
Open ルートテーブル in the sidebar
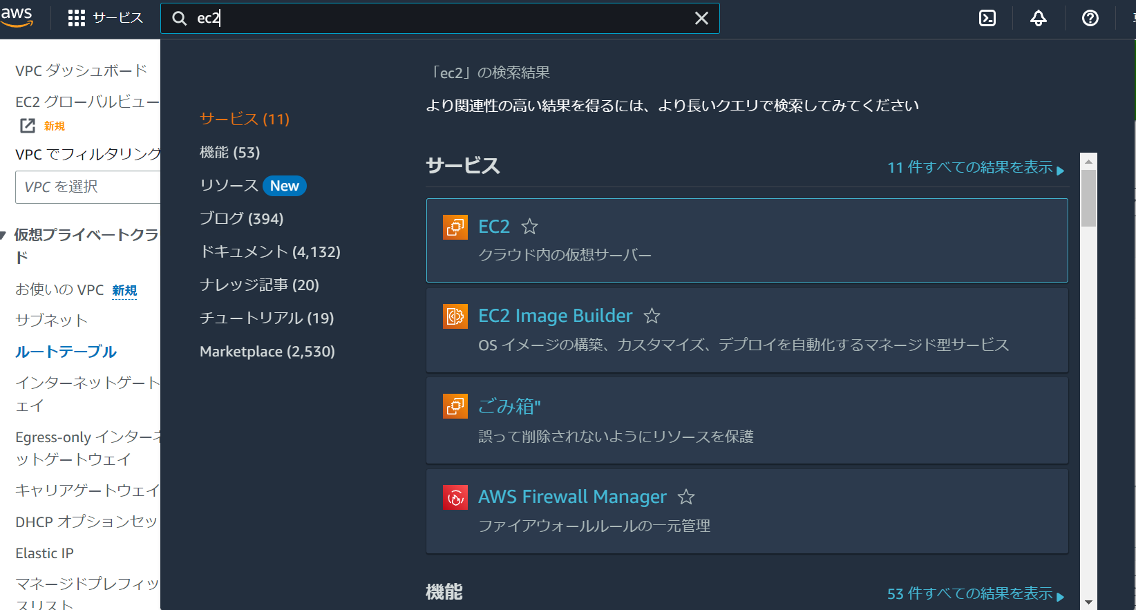click(x=66, y=352)
